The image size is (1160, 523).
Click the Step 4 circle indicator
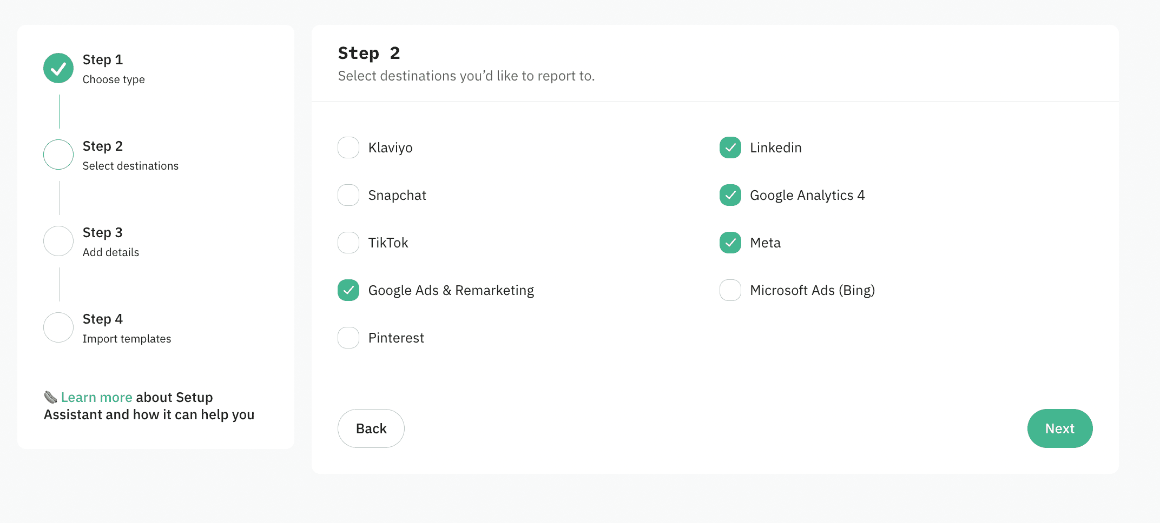tap(58, 327)
